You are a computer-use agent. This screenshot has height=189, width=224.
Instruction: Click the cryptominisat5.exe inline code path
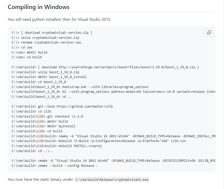[112, 179]
